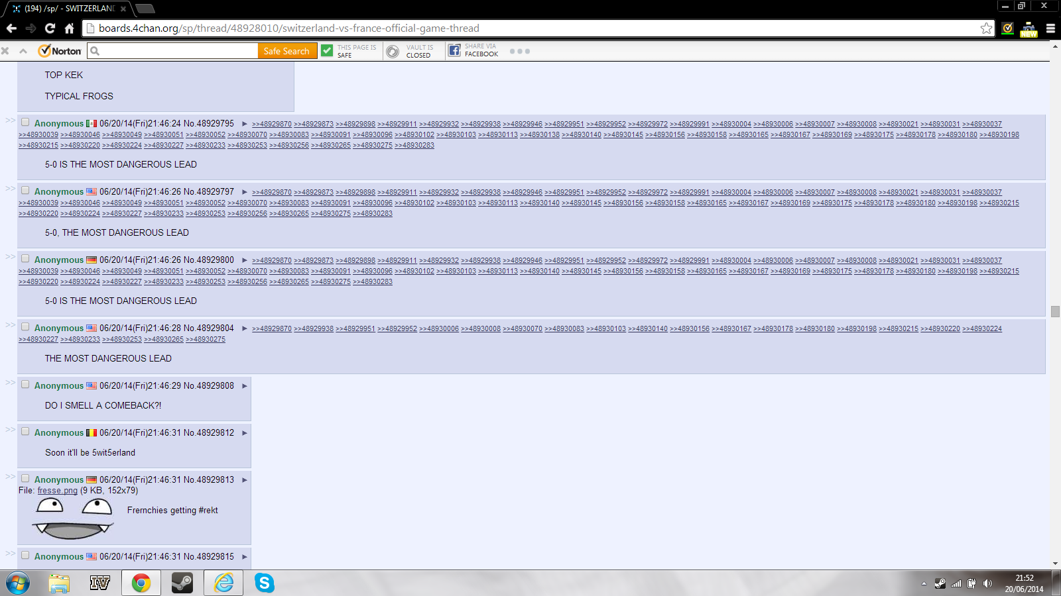Click the Norton logo on the toolbar
The image size is (1061, 596).
[x=60, y=51]
